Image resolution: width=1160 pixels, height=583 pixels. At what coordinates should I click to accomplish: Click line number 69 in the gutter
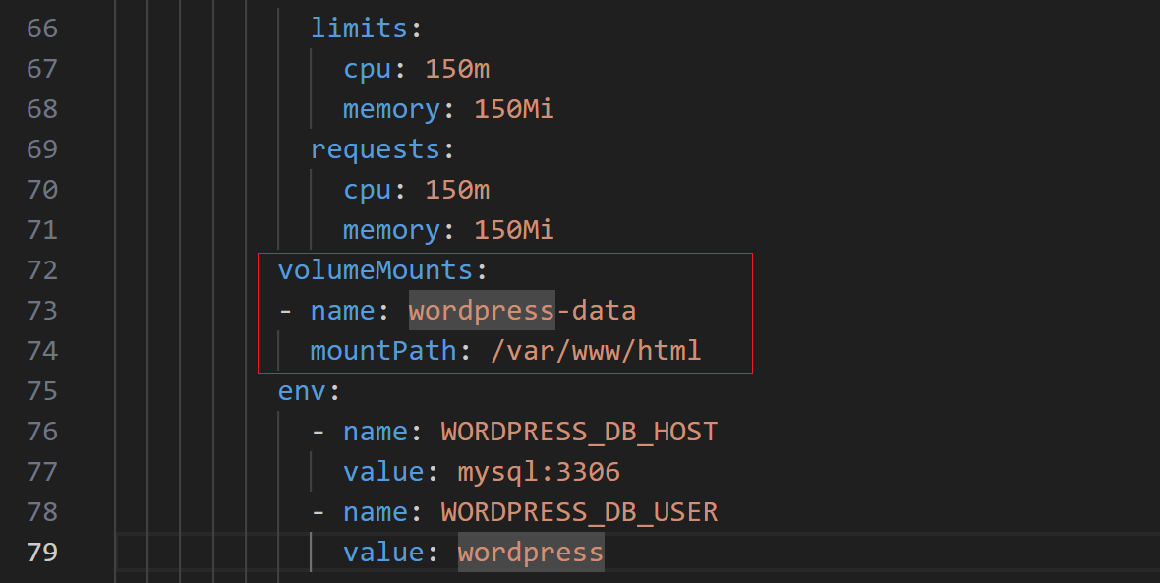click(42, 149)
